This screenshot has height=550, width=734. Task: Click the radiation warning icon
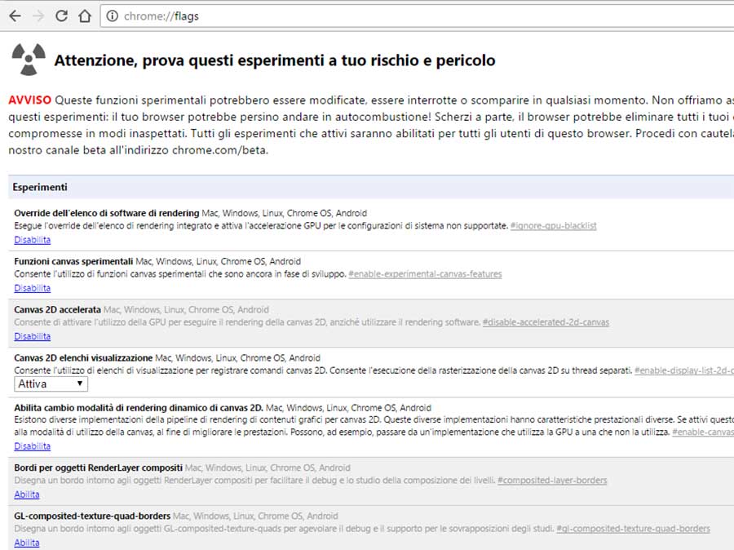pyautogui.click(x=29, y=60)
